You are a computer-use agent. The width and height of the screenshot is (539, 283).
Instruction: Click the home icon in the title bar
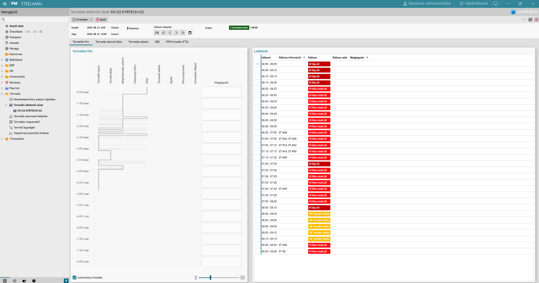[5, 4]
